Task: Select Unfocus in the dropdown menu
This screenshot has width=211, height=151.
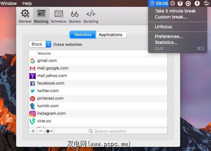Action: 163,27
